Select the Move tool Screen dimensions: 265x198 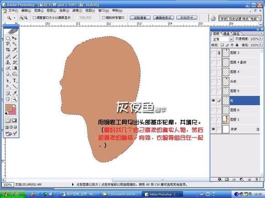point(15,38)
